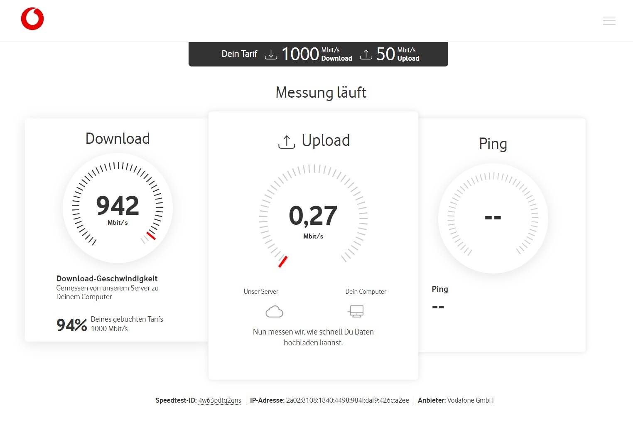The height and width of the screenshot is (433, 633).
Task: Click the Ping card heading
Action: pyautogui.click(x=493, y=144)
